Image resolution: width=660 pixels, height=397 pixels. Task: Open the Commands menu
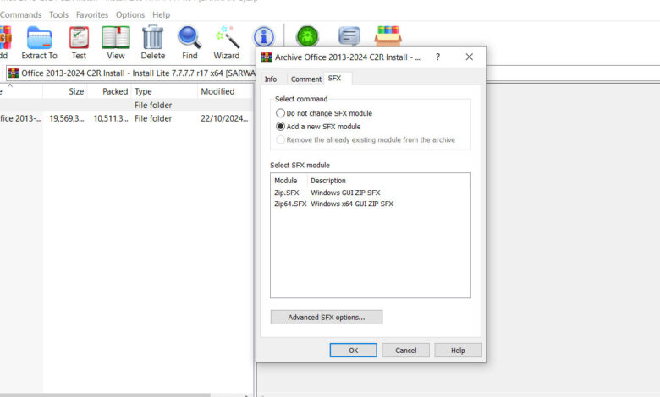pyautogui.click(x=20, y=14)
